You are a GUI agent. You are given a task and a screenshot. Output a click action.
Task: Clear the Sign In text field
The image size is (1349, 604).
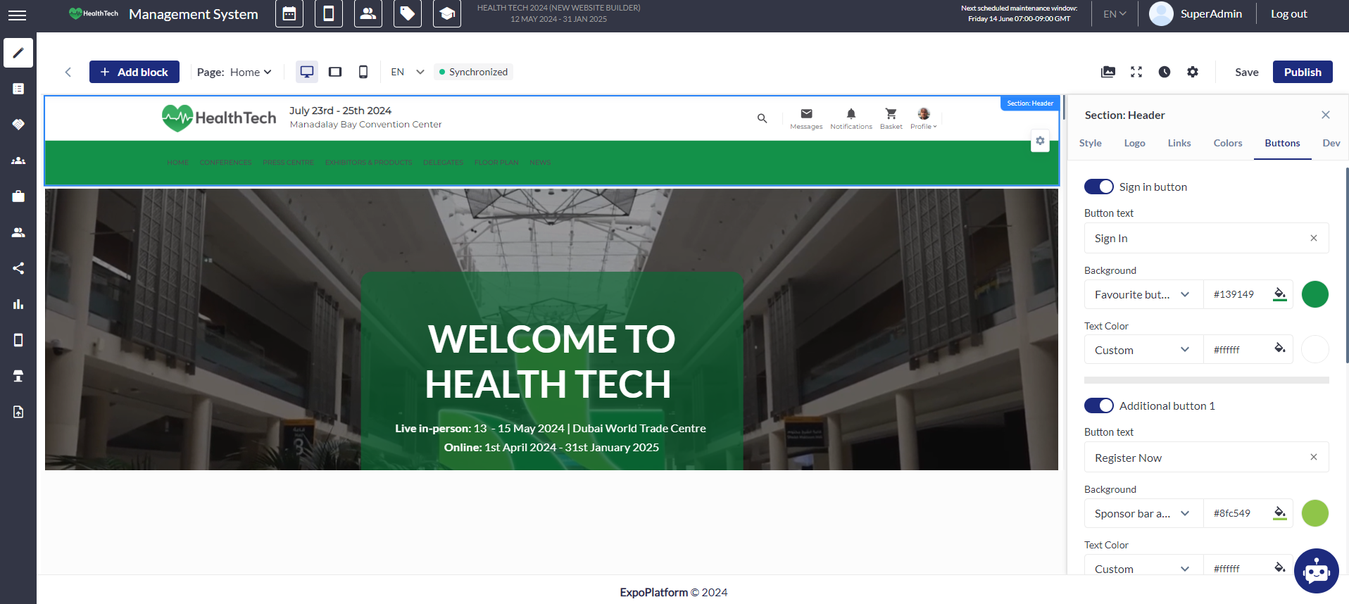point(1314,238)
